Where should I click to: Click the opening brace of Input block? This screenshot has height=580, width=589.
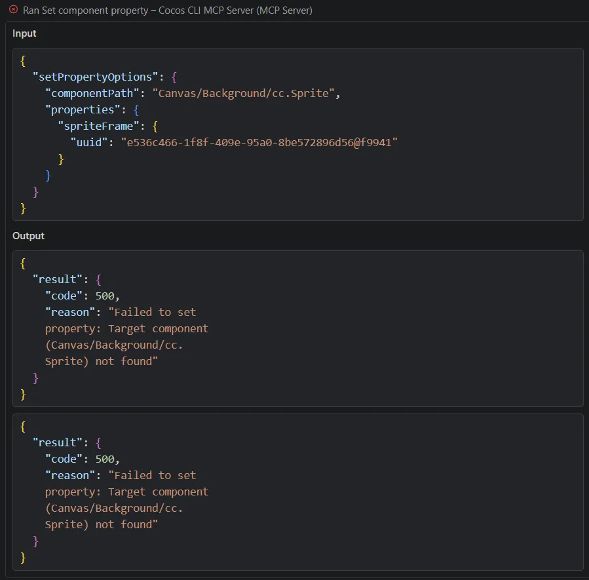tap(23, 60)
